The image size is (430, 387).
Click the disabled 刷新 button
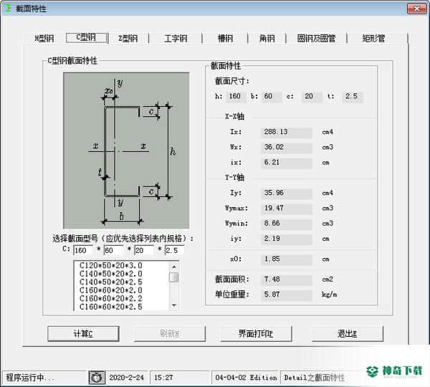(x=170, y=334)
